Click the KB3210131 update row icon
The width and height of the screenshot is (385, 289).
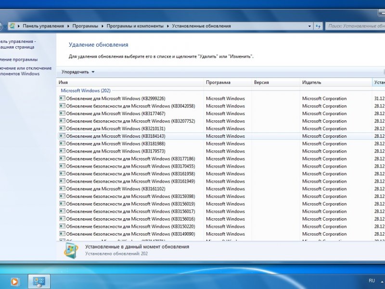63,129
